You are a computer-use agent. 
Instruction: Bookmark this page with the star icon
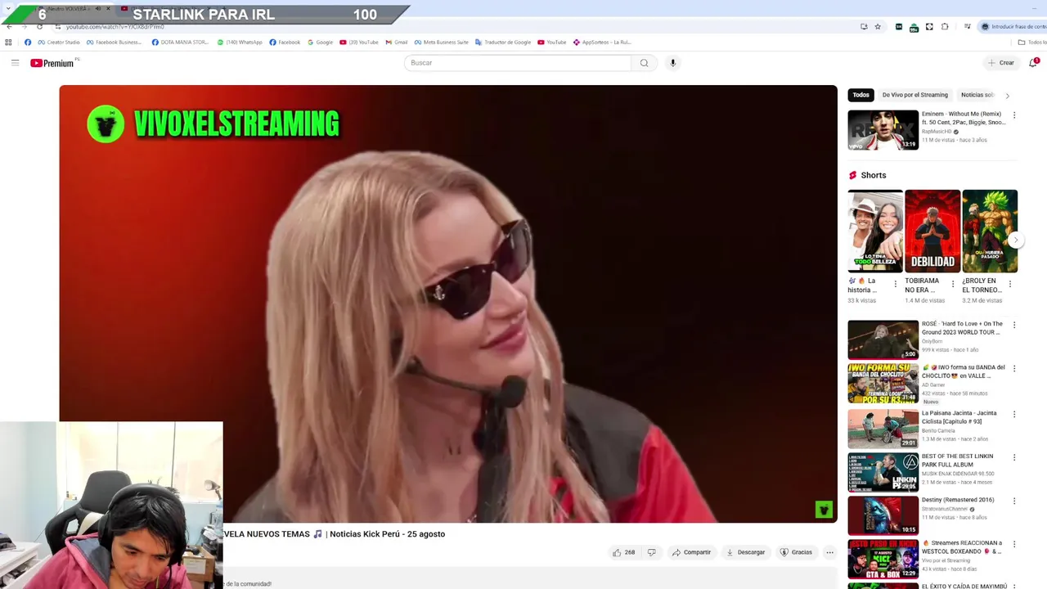point(878,27)
